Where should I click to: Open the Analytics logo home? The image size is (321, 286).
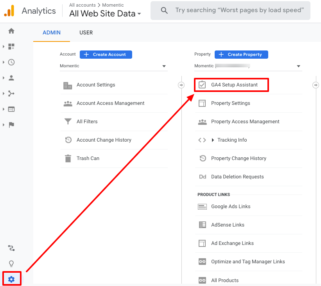[x=9, y=11]
